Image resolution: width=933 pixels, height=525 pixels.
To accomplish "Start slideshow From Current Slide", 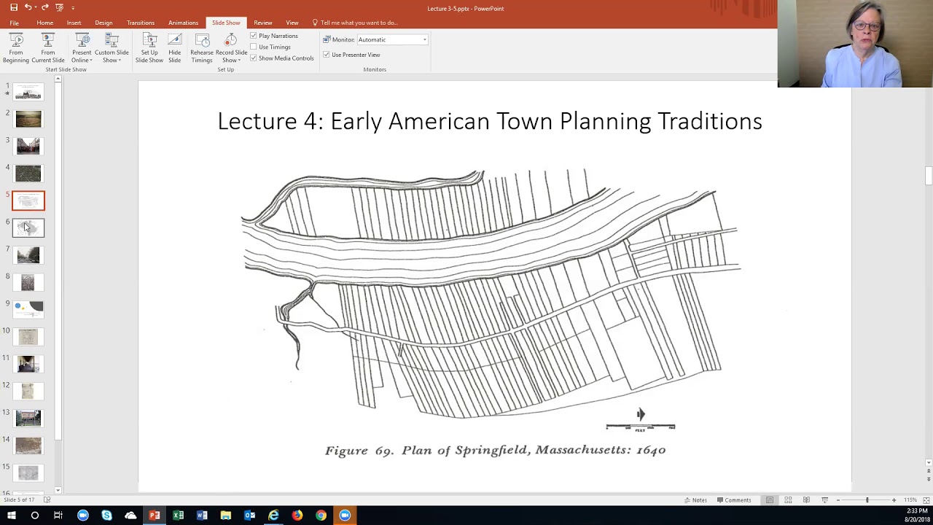I will click(x=47, y=47).
